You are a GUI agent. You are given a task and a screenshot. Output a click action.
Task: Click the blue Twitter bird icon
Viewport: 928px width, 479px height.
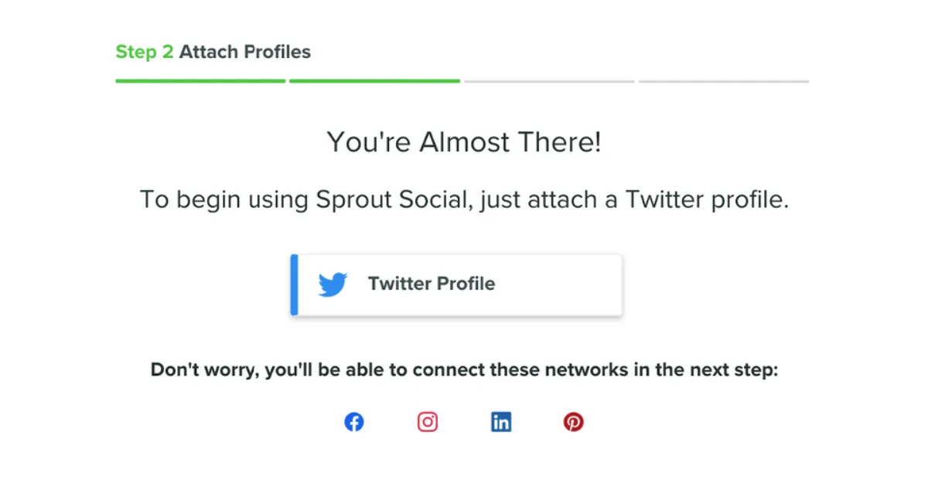333,284
